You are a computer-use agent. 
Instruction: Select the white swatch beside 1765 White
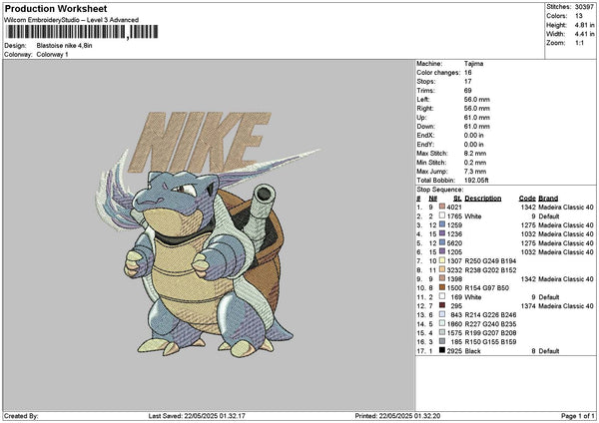(442, 215)
